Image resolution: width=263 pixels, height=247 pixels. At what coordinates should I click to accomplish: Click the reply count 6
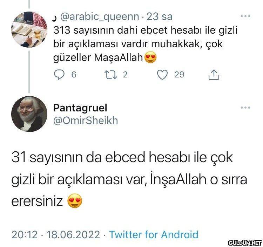click(x=74, y=75)
